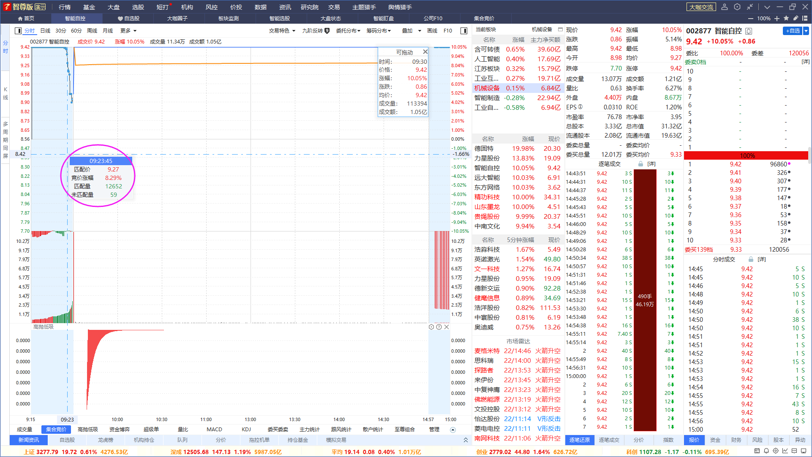Open the 行情 menu
The image size is (812, 457).
[x=65, y=7]
